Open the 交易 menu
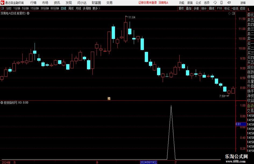 click(x=109, y=3)
